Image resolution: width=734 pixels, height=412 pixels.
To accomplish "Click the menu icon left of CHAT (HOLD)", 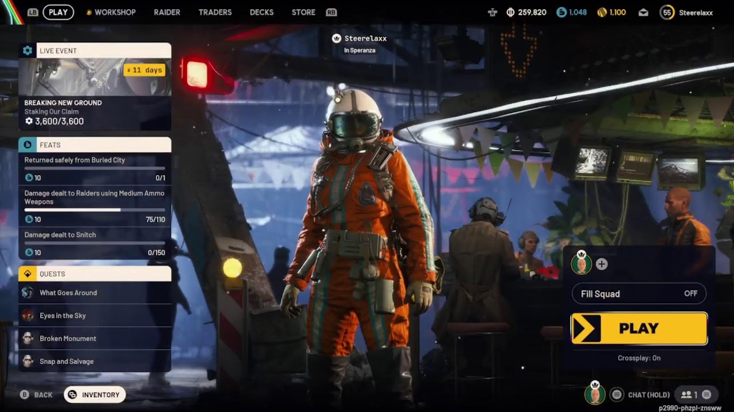I will (616, 394).
